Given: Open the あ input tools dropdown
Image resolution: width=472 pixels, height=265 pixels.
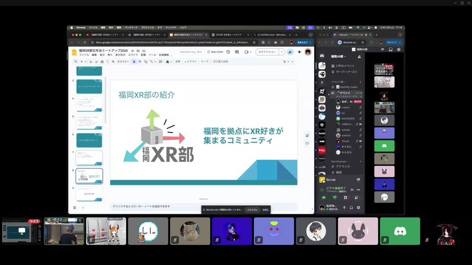Looking at the screenshot, I should click(170, 62).
